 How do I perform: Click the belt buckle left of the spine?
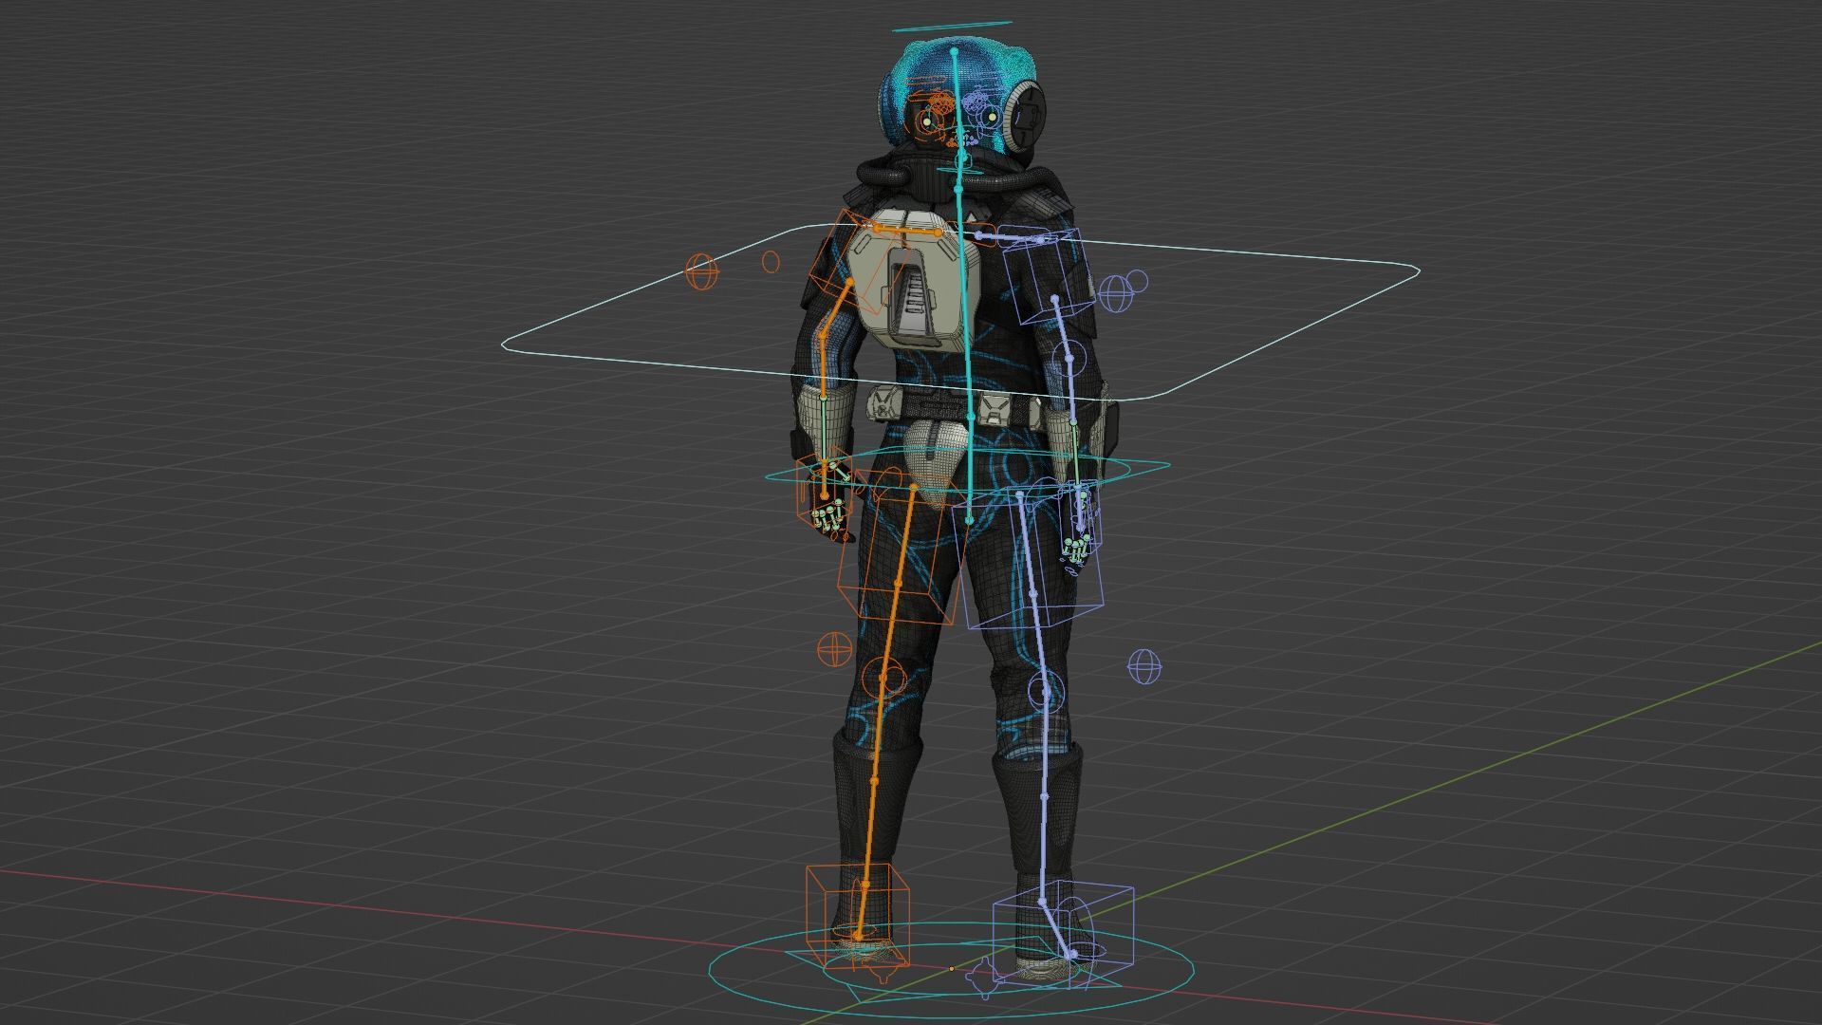coord(885,402)
